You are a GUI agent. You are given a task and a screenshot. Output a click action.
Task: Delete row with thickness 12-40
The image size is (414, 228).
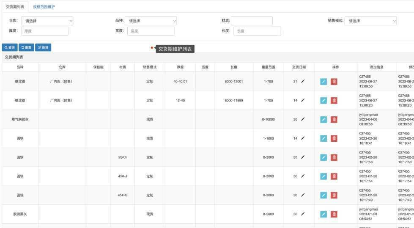click(x=334, y=101)
